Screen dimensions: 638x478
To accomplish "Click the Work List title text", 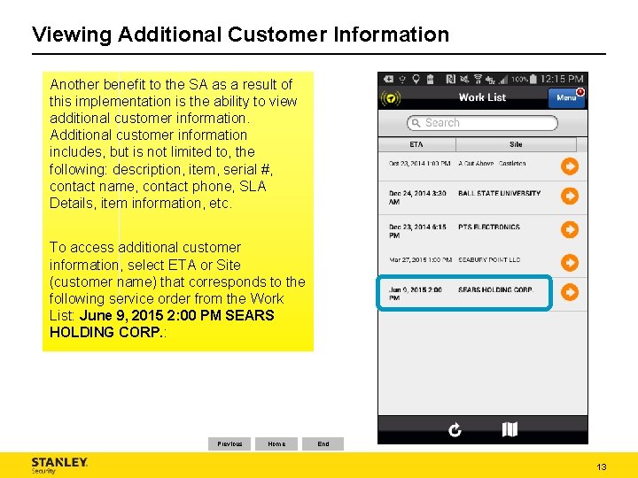I will 482,97.
